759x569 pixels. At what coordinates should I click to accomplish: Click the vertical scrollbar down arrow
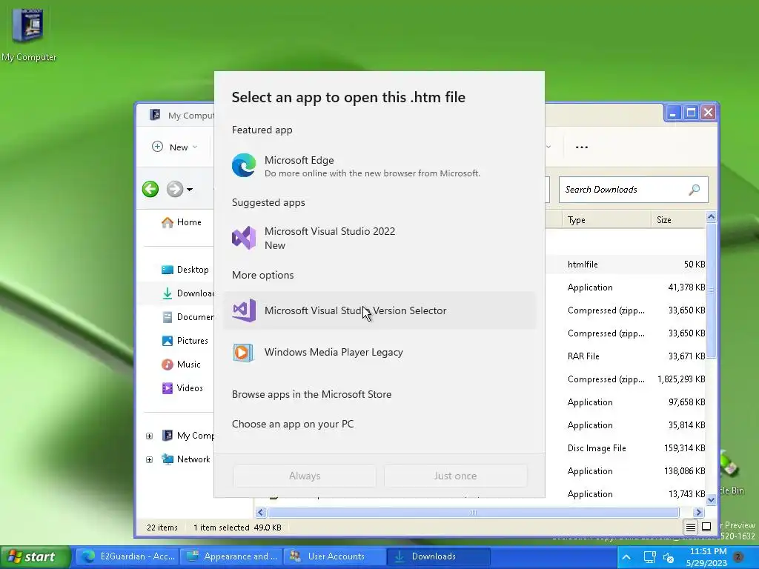(x=711, y=500)
